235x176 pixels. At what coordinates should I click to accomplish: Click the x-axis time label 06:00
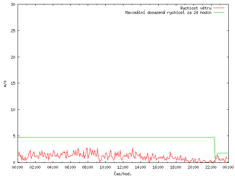(x=70, y=167)
